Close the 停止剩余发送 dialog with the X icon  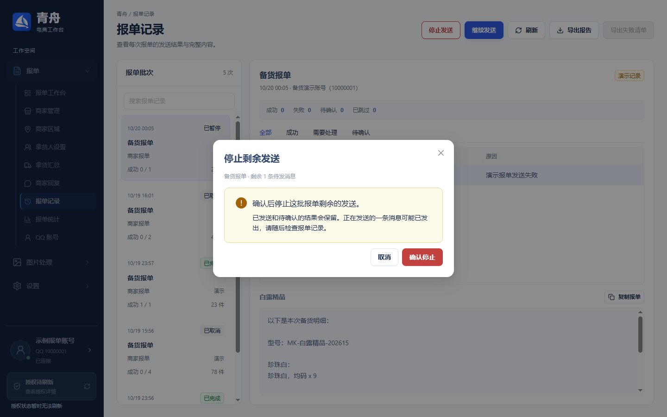coord(441,153)
